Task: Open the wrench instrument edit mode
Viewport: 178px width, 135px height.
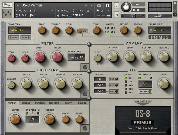Action: click(7, 5)
